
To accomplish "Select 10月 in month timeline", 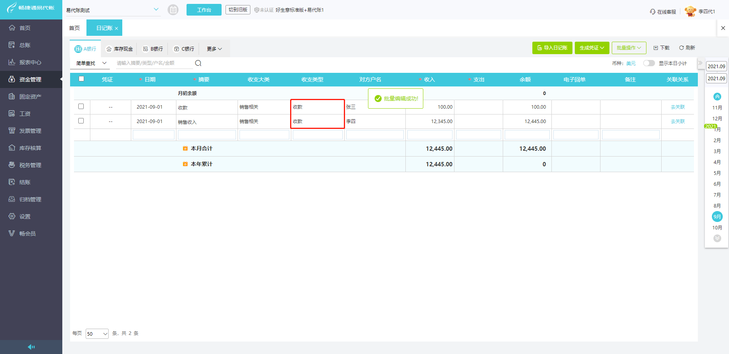I will [x=717, y=227].
